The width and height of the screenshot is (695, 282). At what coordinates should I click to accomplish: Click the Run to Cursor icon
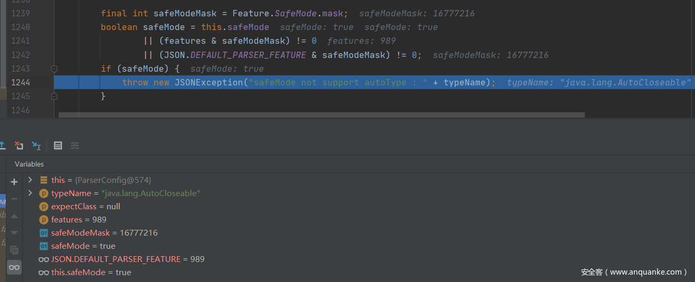tap(36, 145)
